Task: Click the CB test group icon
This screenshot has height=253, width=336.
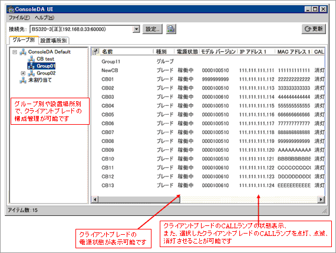Action: click(x=31, y=59)
